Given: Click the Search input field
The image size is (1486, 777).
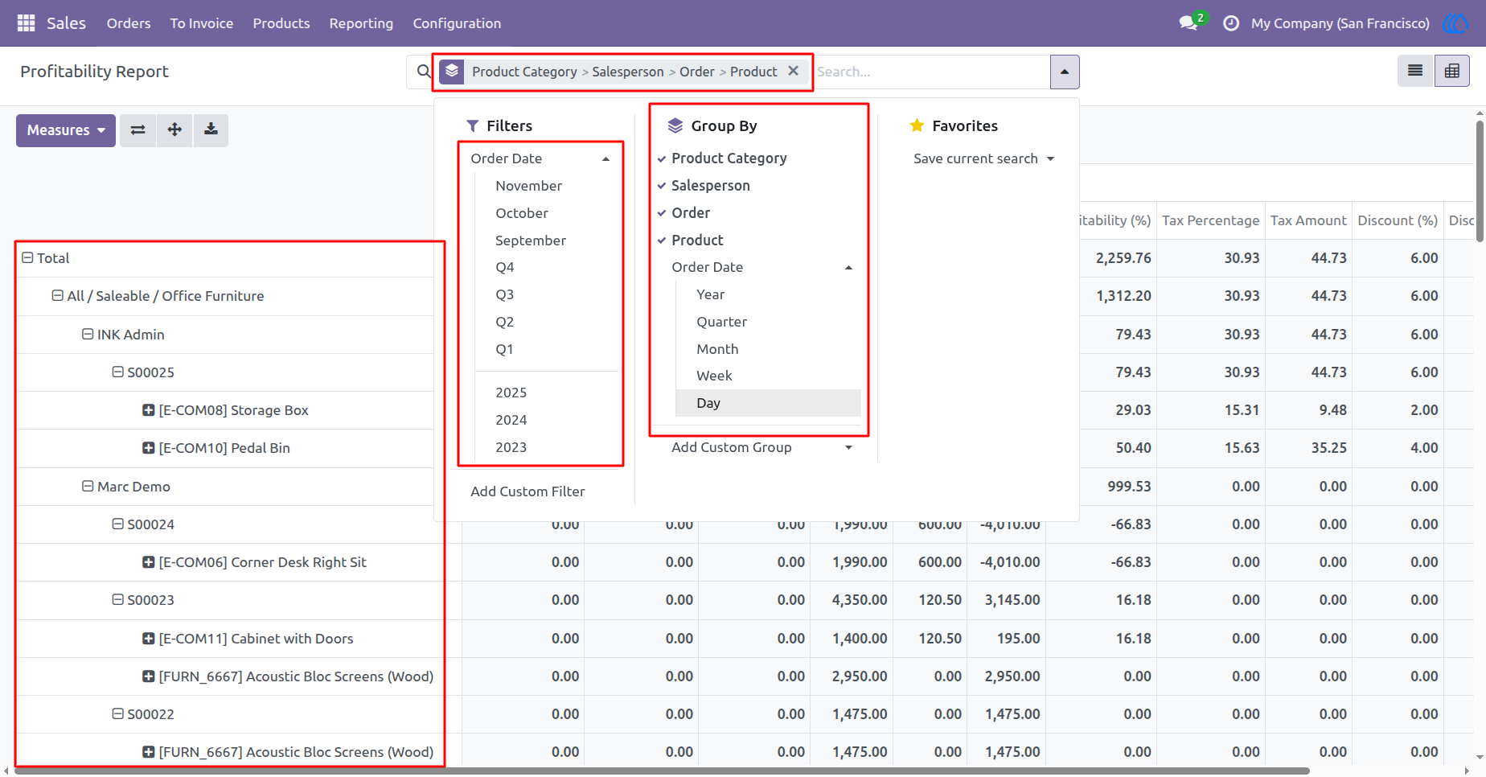Looking at the screenshot, I should point(931,72).
